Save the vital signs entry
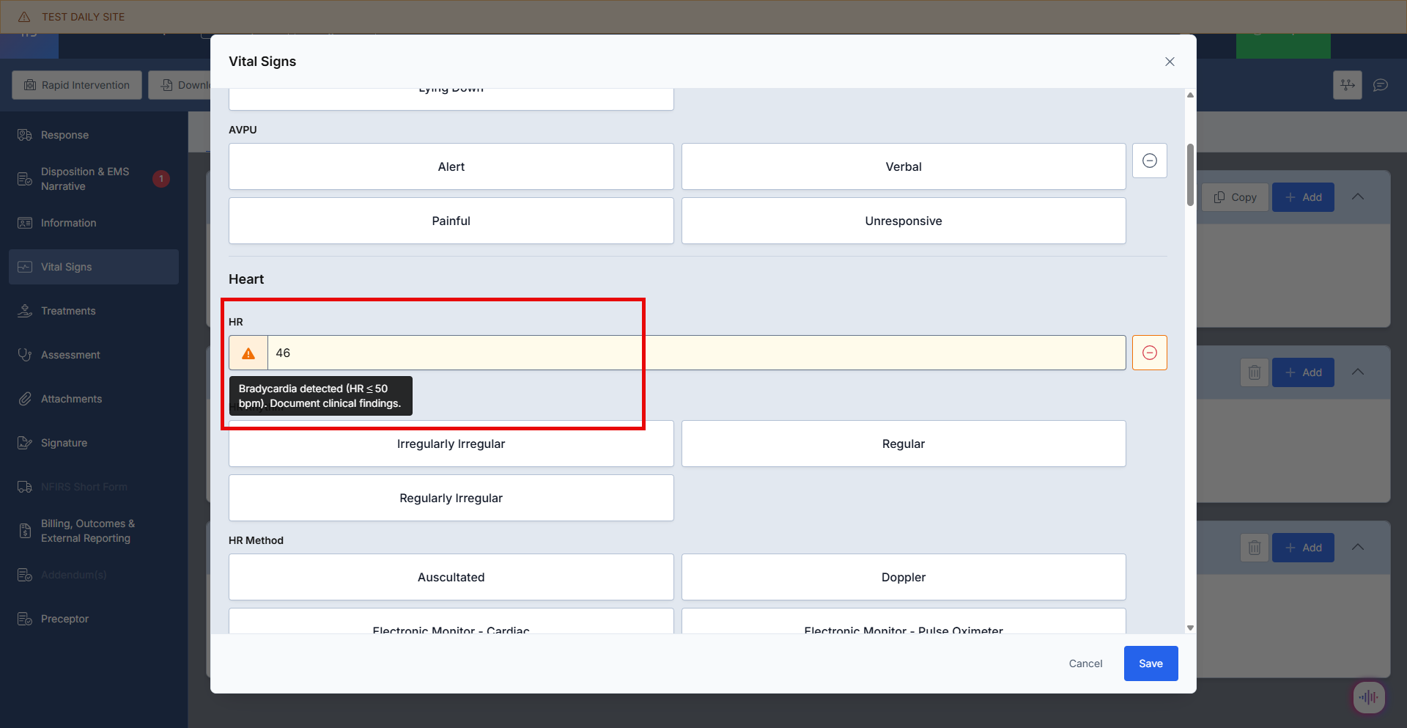The image size is (1407, 728). (x=1151, y=663)
